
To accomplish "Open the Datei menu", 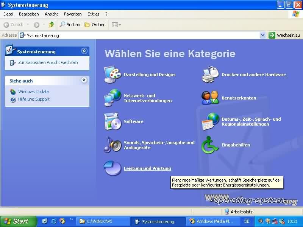I will 8,14.
